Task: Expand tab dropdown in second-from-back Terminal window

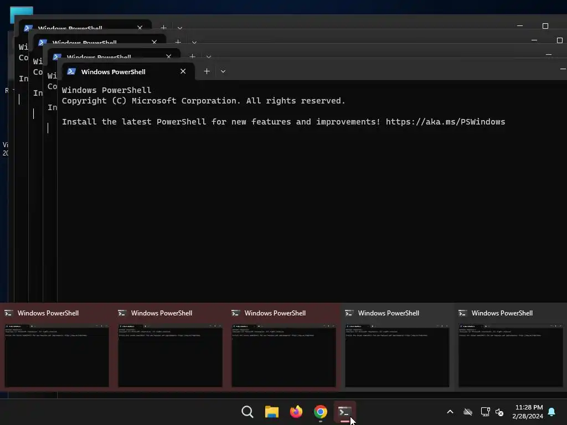Action: click(x=194, y=42)
